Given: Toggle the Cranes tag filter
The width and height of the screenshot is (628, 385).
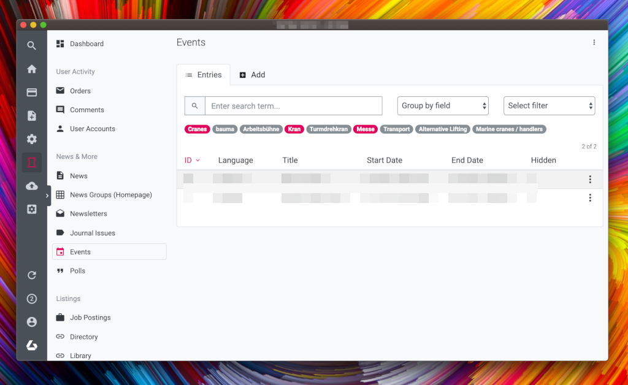Looking at the screenshot, I should pos(197,129).
